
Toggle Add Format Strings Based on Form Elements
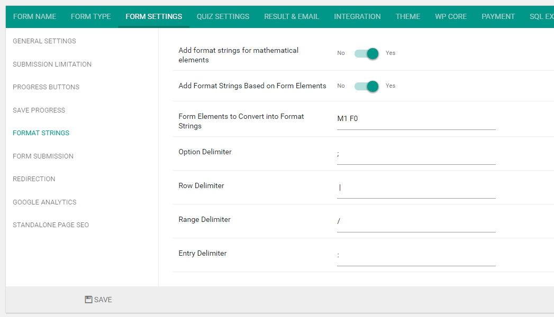[366, 86]
